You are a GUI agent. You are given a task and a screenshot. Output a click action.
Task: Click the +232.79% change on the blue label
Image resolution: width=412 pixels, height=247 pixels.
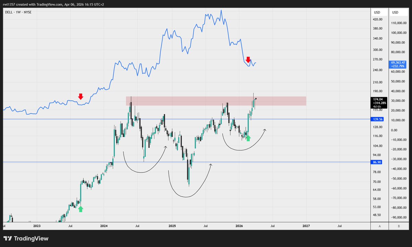(x=398, y=66)
